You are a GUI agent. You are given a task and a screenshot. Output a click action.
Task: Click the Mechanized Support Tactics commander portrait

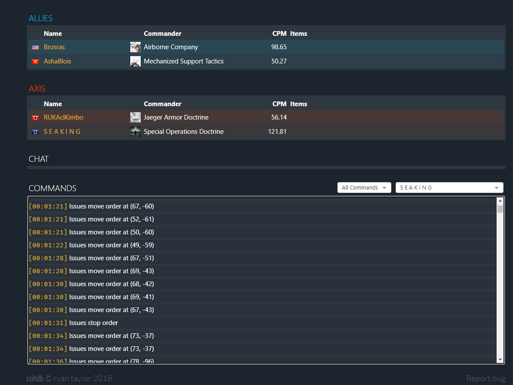click(135, 61)
